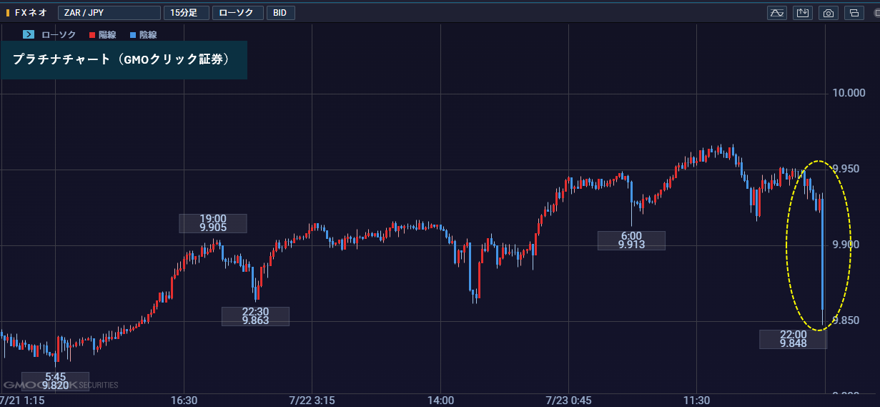Click the red 陽線 color swatch

click(92, 34)
